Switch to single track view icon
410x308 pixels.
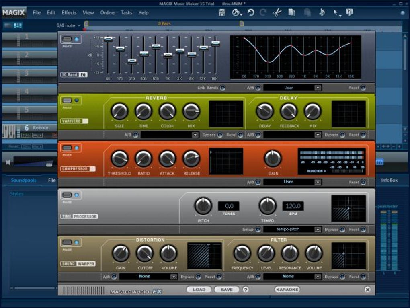click(x=8, y=26)
